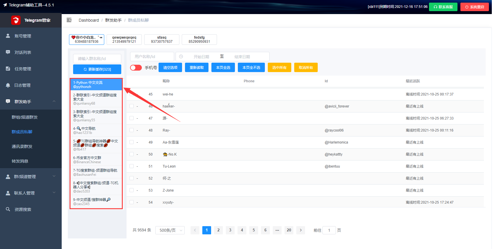Check the box for row 49 Aa-东雪莲
Screen dimensions: 493x249
click(132, 142)
